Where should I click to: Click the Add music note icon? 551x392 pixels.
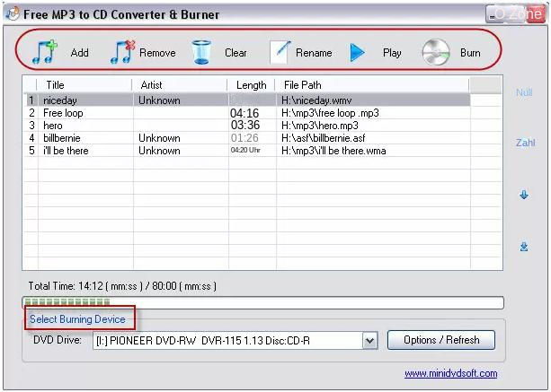45,52
